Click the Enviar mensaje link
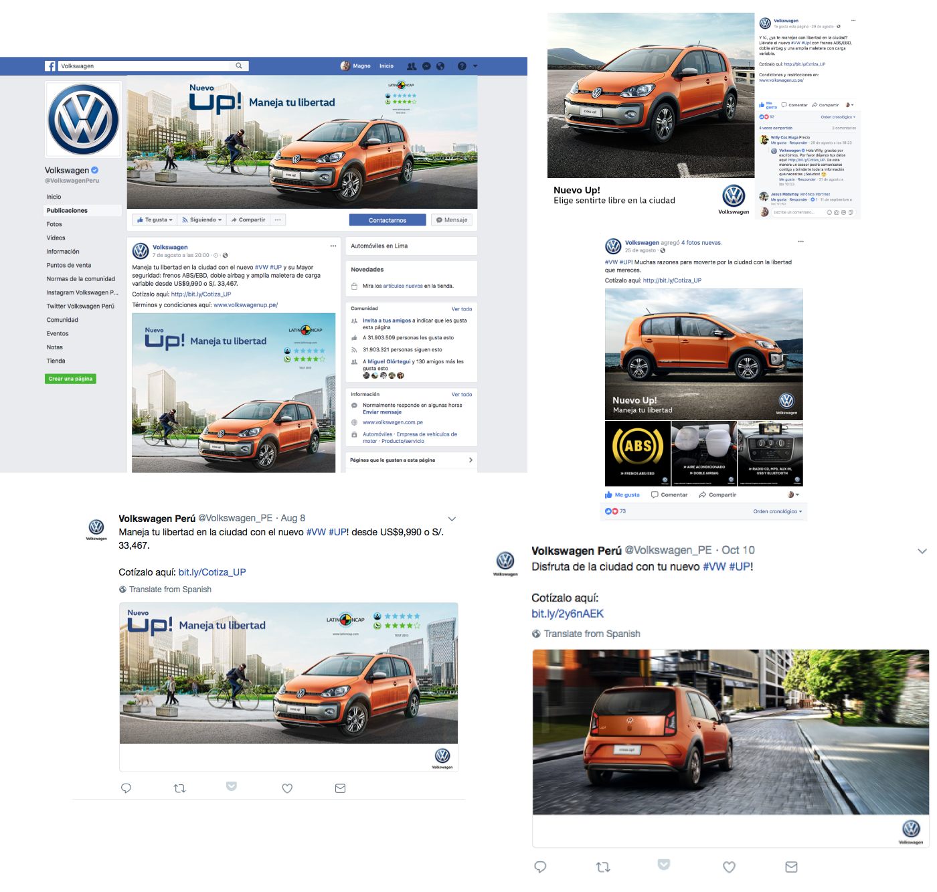 382,412
